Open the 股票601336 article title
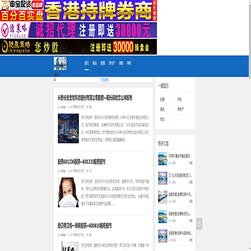 [x=82, y=162]
